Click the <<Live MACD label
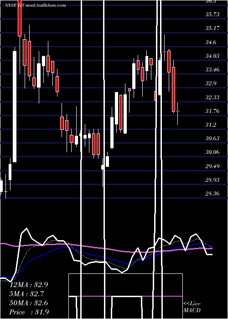Image resolution: width=228 pixels, height=319 pixels. (192, 307)
